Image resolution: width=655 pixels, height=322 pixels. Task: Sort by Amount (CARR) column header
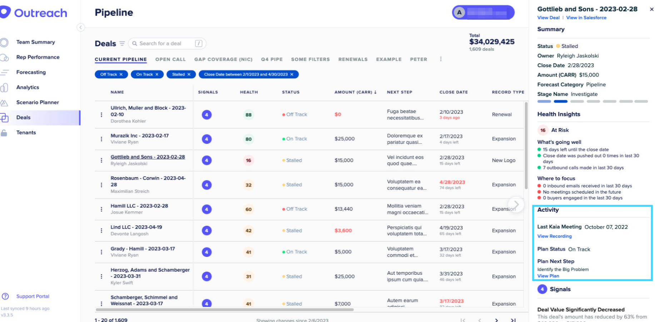(x=355, y=92)
